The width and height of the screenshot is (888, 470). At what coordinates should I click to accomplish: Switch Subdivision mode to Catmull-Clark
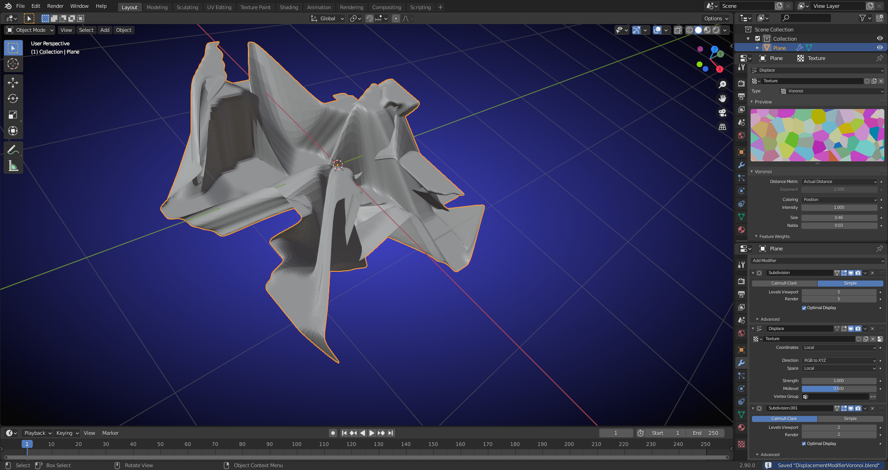pos(785,283)
